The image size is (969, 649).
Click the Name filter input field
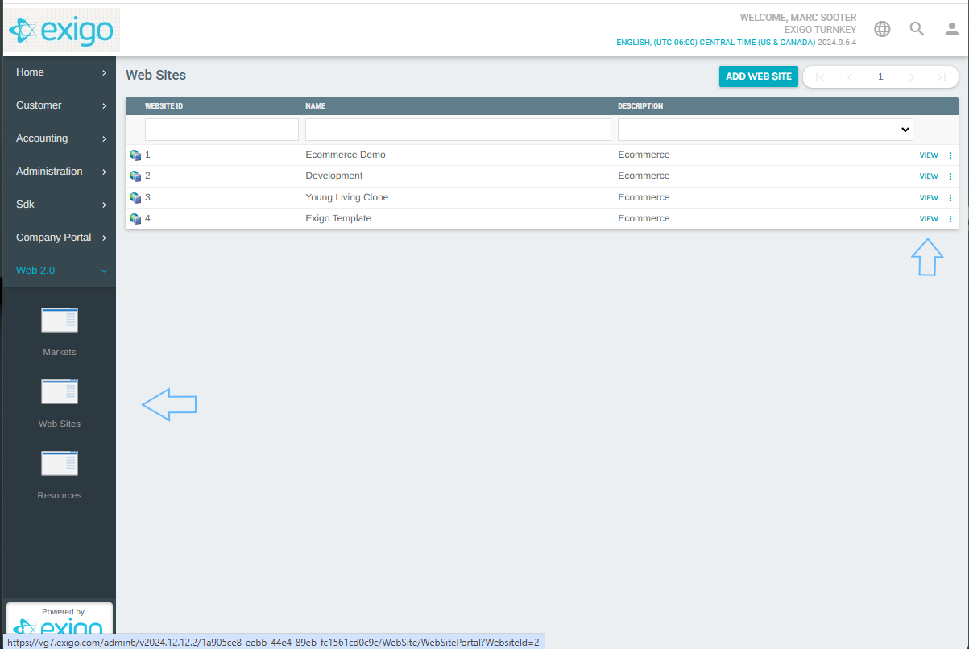click(457, 129)
